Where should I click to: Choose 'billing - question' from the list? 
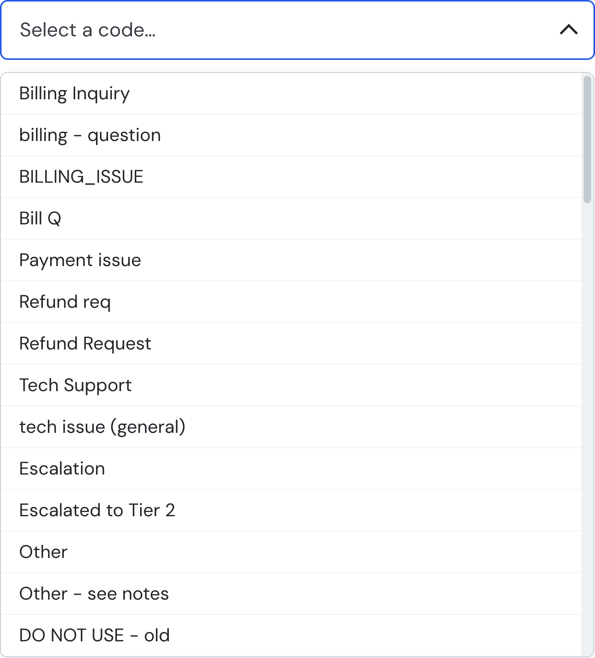point(291,135)
